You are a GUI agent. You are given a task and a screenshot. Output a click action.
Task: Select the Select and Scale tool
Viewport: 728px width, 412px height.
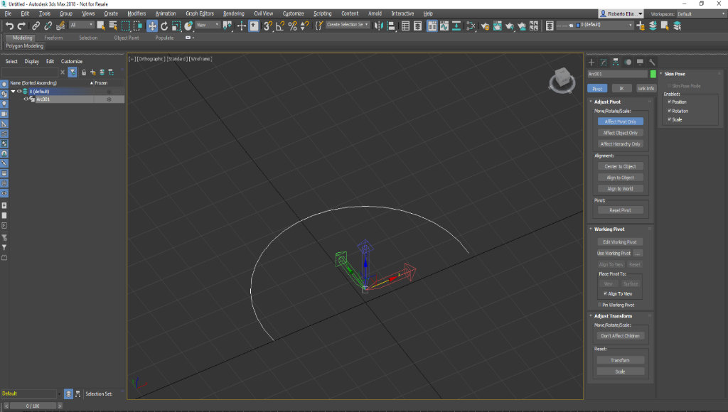(176, 26)
